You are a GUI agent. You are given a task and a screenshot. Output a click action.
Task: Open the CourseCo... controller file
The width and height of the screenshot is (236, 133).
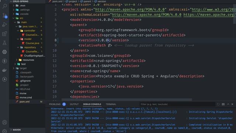(x=32, y=35)
